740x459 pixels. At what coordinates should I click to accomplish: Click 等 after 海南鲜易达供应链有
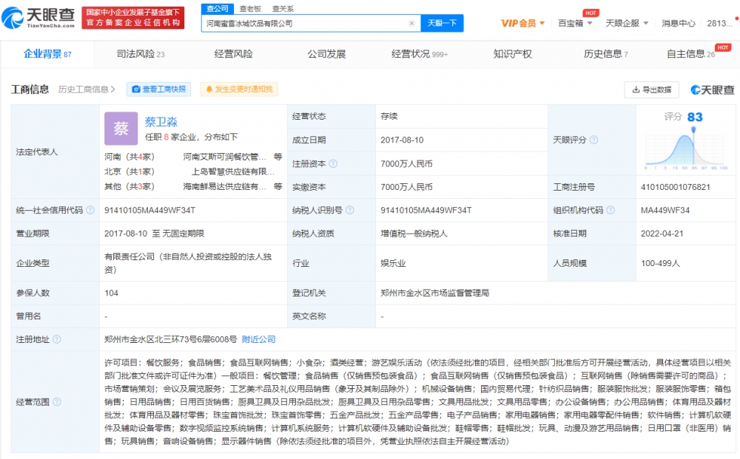click(x=278, y=186)
